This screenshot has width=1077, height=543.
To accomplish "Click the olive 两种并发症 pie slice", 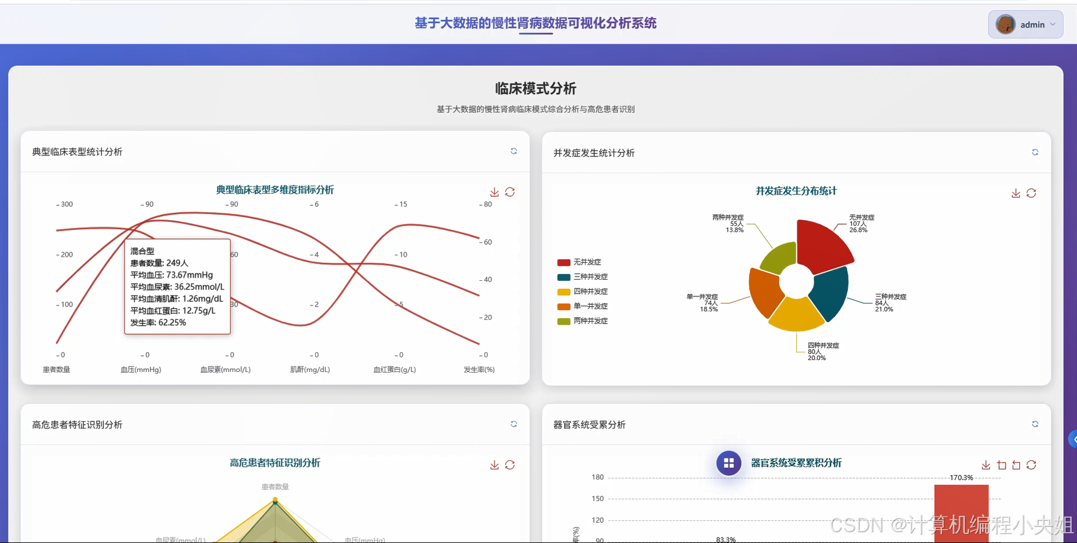I will [781, 258].
